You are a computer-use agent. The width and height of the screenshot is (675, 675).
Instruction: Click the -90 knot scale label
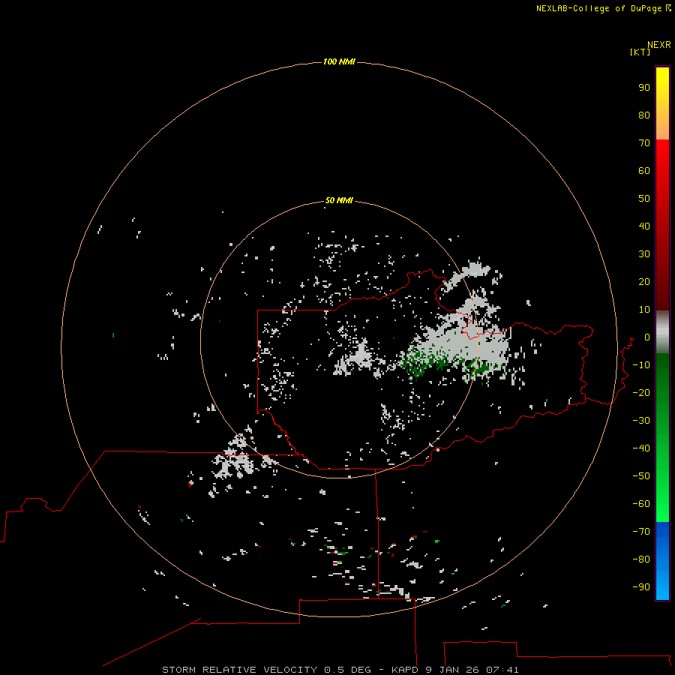tap(641, 587)
